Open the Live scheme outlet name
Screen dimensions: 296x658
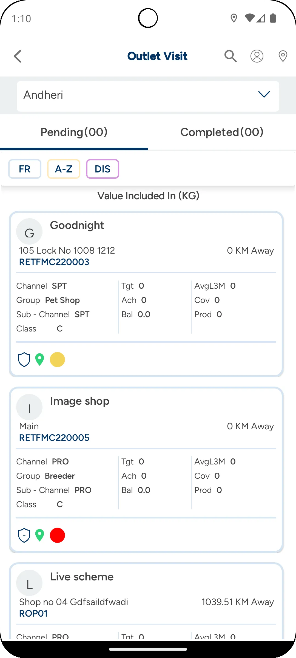click(x=82, y=577)
